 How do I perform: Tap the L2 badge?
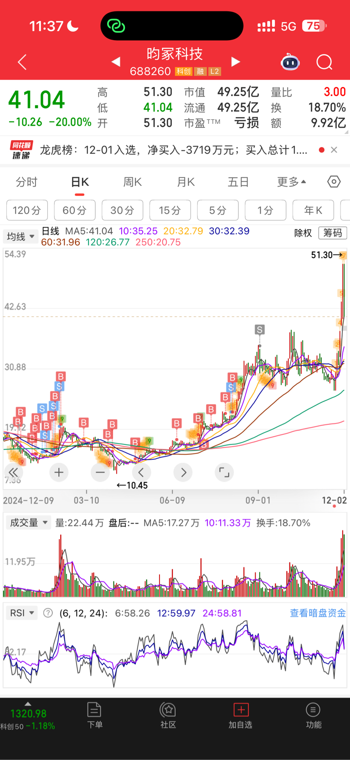pos(215,71)
